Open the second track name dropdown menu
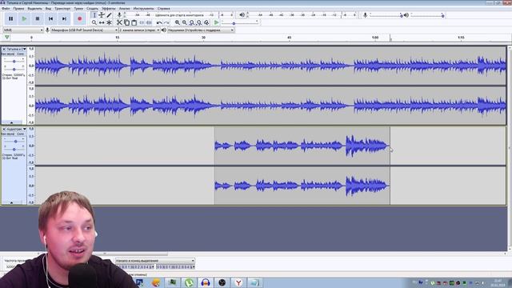This screenshot has width=512, height=288. pos(16,130)
